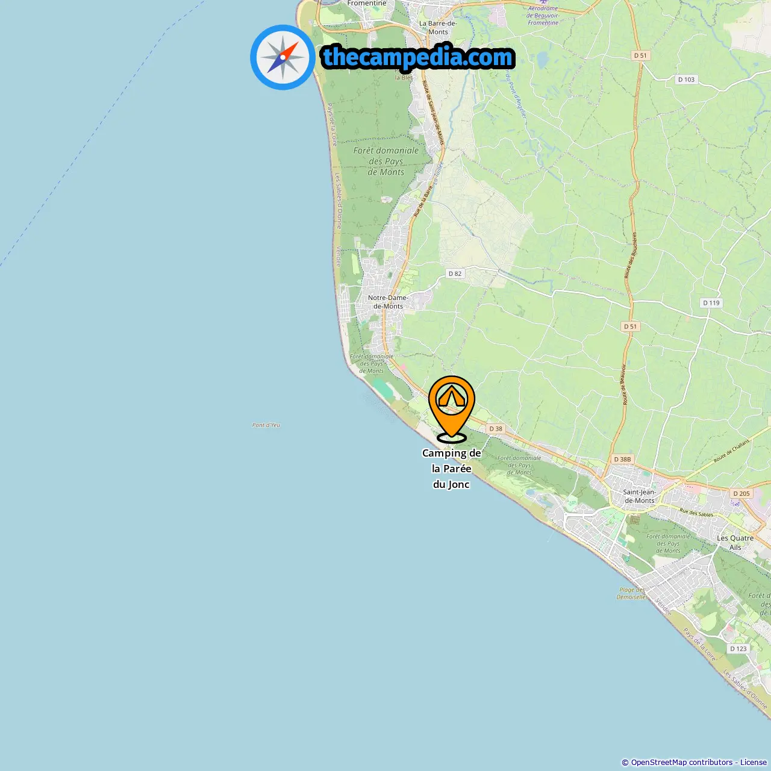Click the orange camping tent marker
Viewport: 771px width, 771px height.
pos(452,409)
